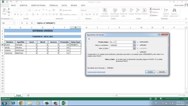
Task: Toggle underline S formatting button
Action: coord(21,14)
